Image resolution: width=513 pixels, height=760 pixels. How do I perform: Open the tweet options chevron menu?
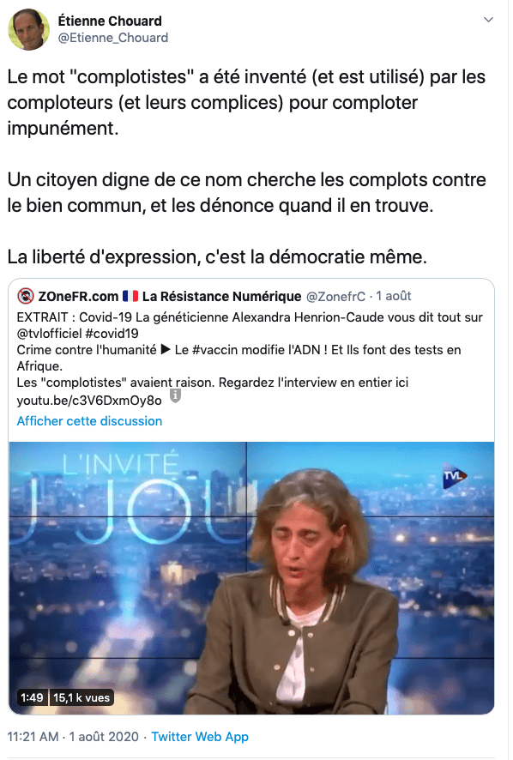pyautogui.click(x=488, y=20)
